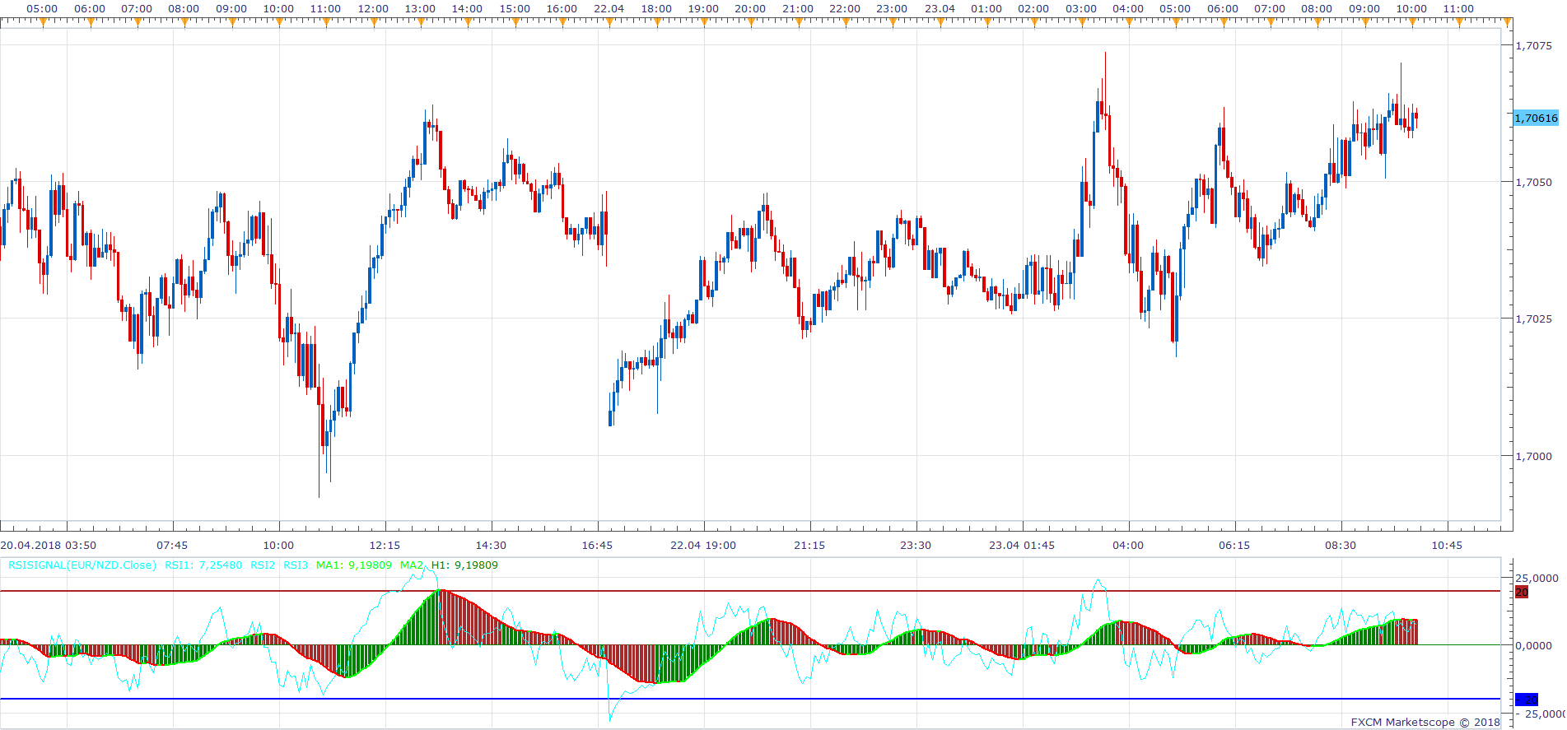
Task: Click the H1: 9,19809 histogram value
Action: click(464, 565)
